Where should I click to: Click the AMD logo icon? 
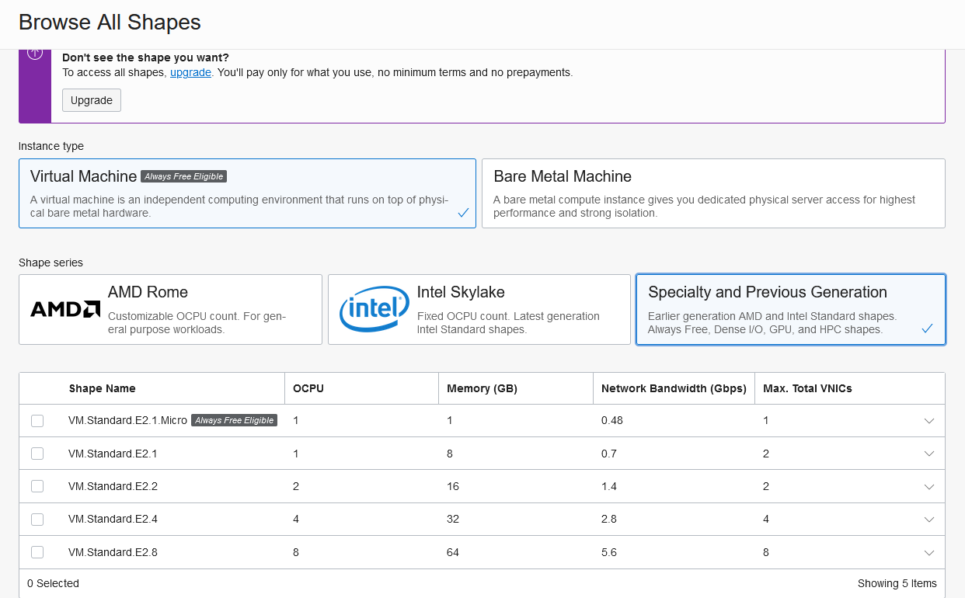tap(65, 309)
